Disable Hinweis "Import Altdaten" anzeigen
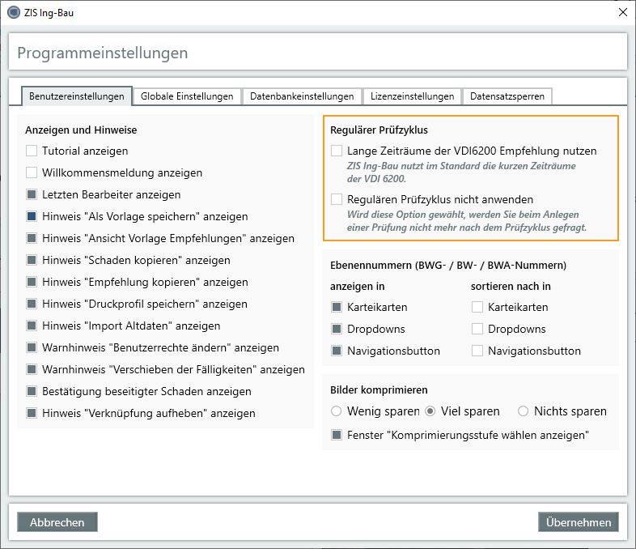 coord(32,326)
